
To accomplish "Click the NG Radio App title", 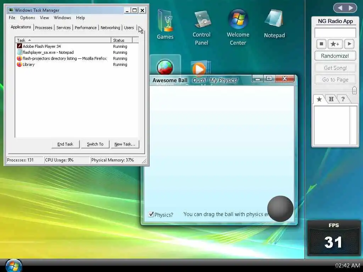I will coord(335,21).
